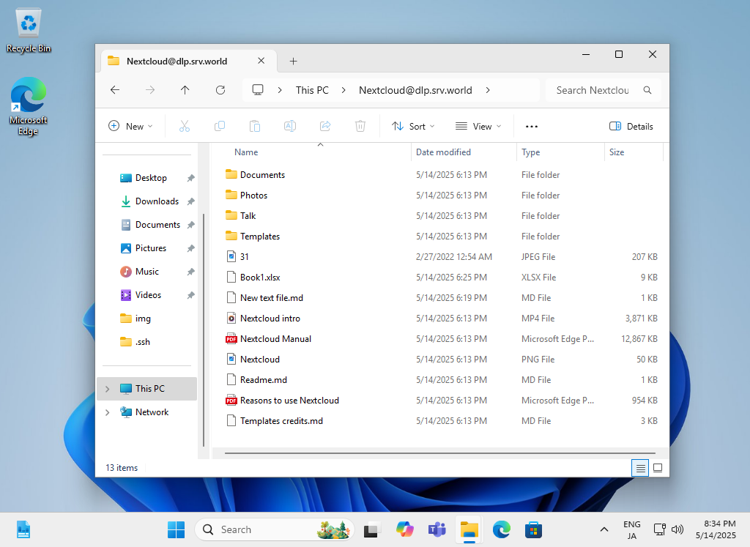750x547 pixels.
Task: Click the Rename icon in toolbar
Action: click(x=290, y=126)
